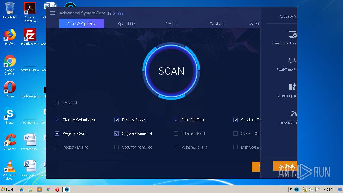Switch to the Protect tab
Viewport: 343px width, 193px height.
coord(171,24)
